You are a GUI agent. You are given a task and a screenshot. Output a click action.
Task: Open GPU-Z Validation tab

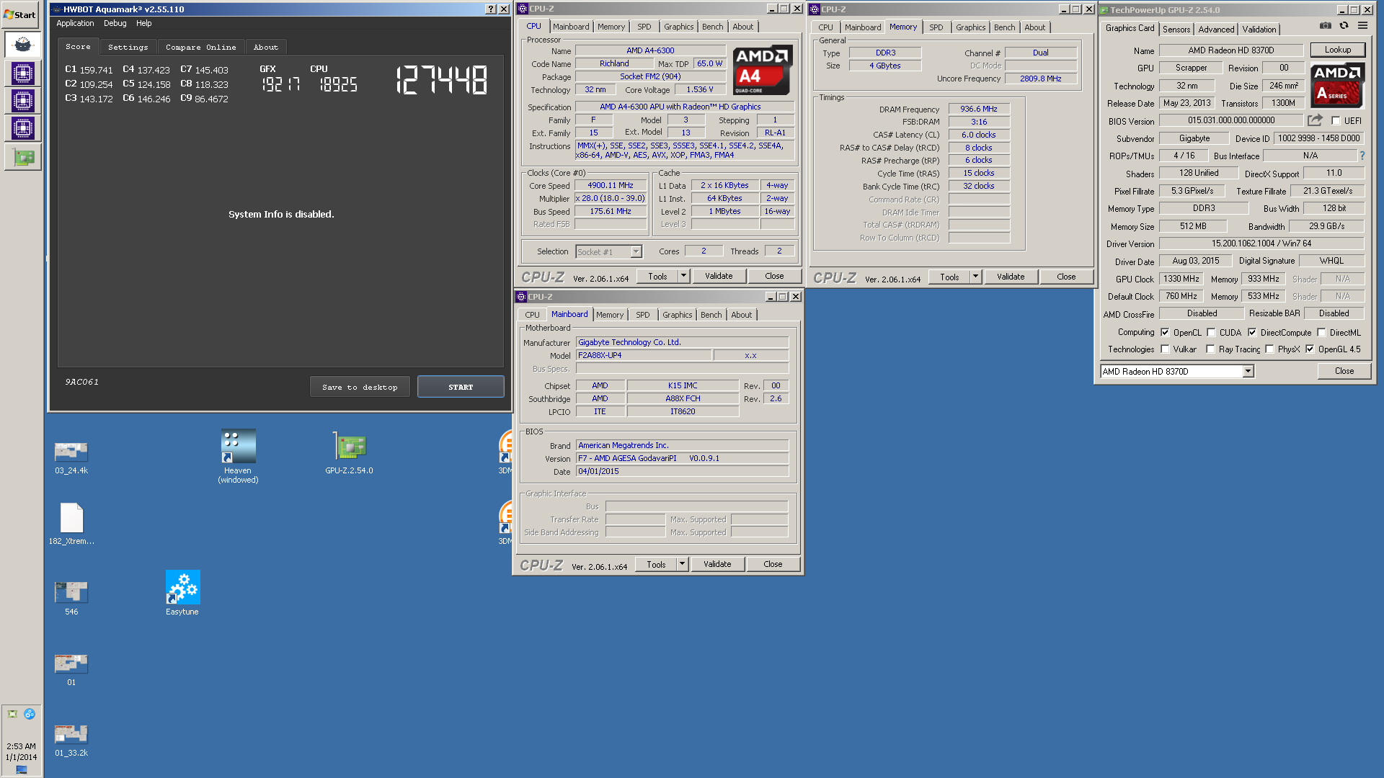tap(1259, 30)
